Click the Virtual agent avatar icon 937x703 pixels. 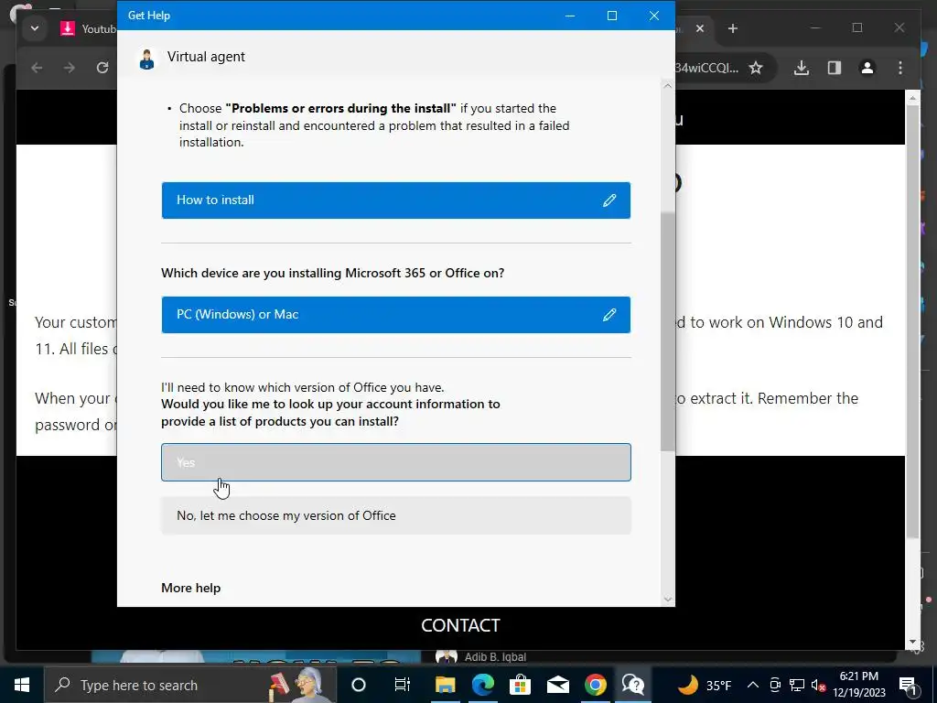pos(146,59)
